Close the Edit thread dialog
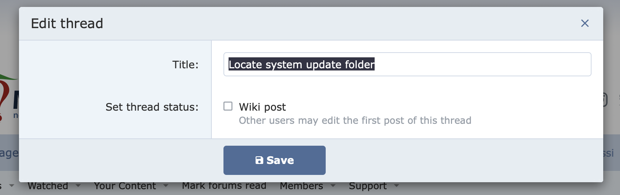This screenshot has height=195, width=620. click(585, 23)
